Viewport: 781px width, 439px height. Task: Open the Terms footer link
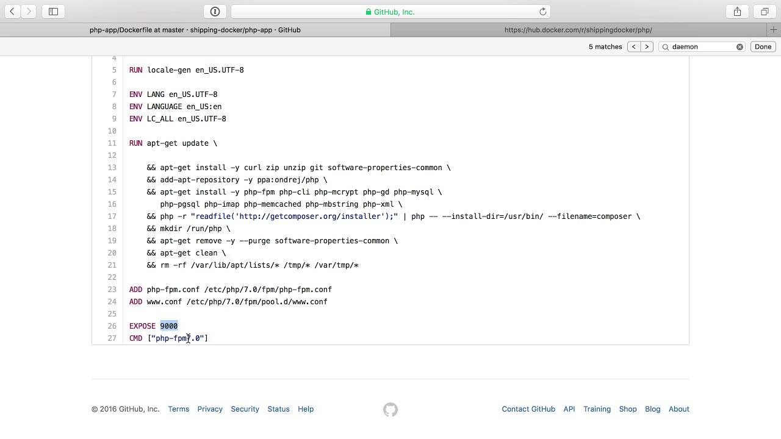179,409
